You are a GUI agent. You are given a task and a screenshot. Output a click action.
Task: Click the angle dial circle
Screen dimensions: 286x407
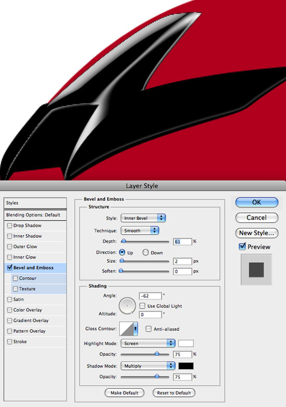click(x=127, y=306)
